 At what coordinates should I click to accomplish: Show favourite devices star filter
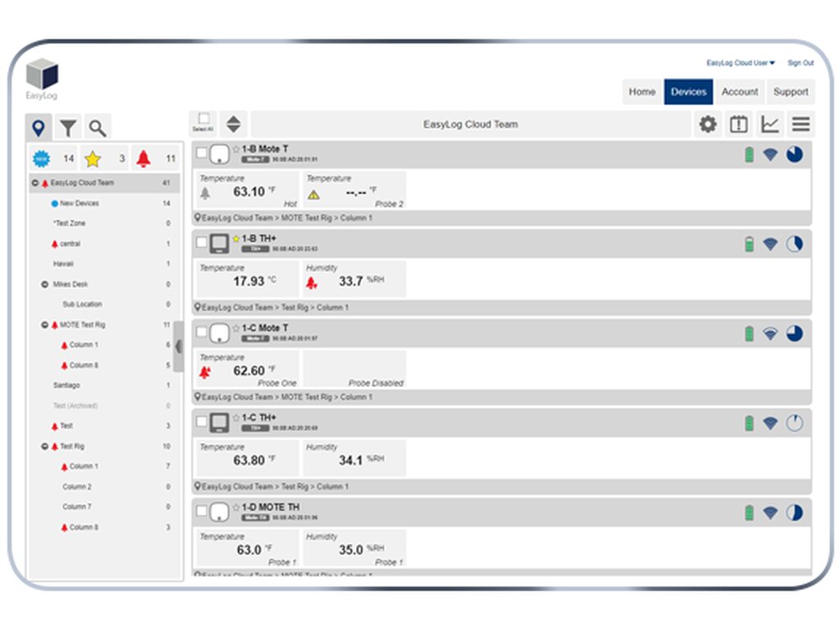click(x=104, y=158)
